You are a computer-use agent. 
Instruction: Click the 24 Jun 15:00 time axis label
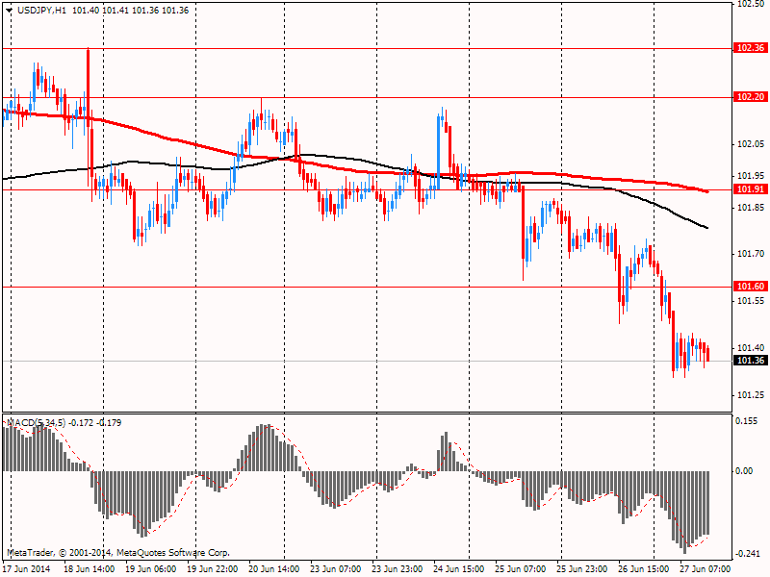point(459,569)
